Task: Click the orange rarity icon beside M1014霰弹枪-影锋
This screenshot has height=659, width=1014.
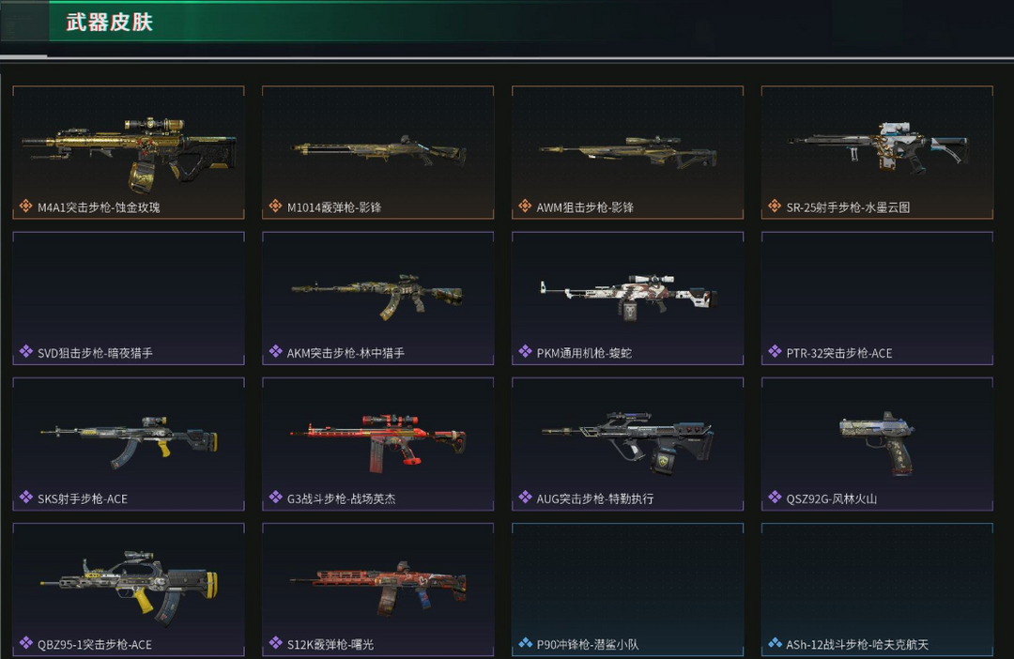Action: (275, 207)
